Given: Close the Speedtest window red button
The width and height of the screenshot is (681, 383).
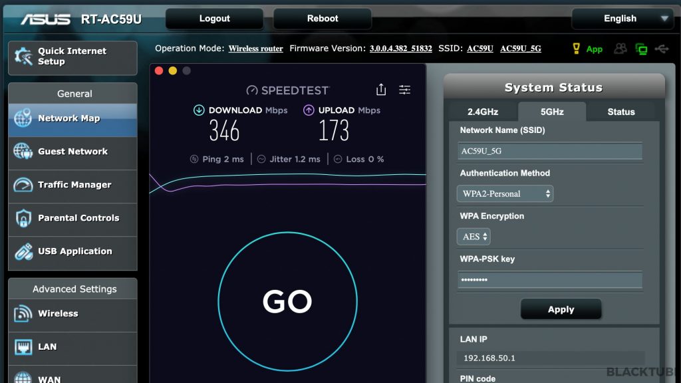Looking at the screenshot, I should (x=159, y=70).
